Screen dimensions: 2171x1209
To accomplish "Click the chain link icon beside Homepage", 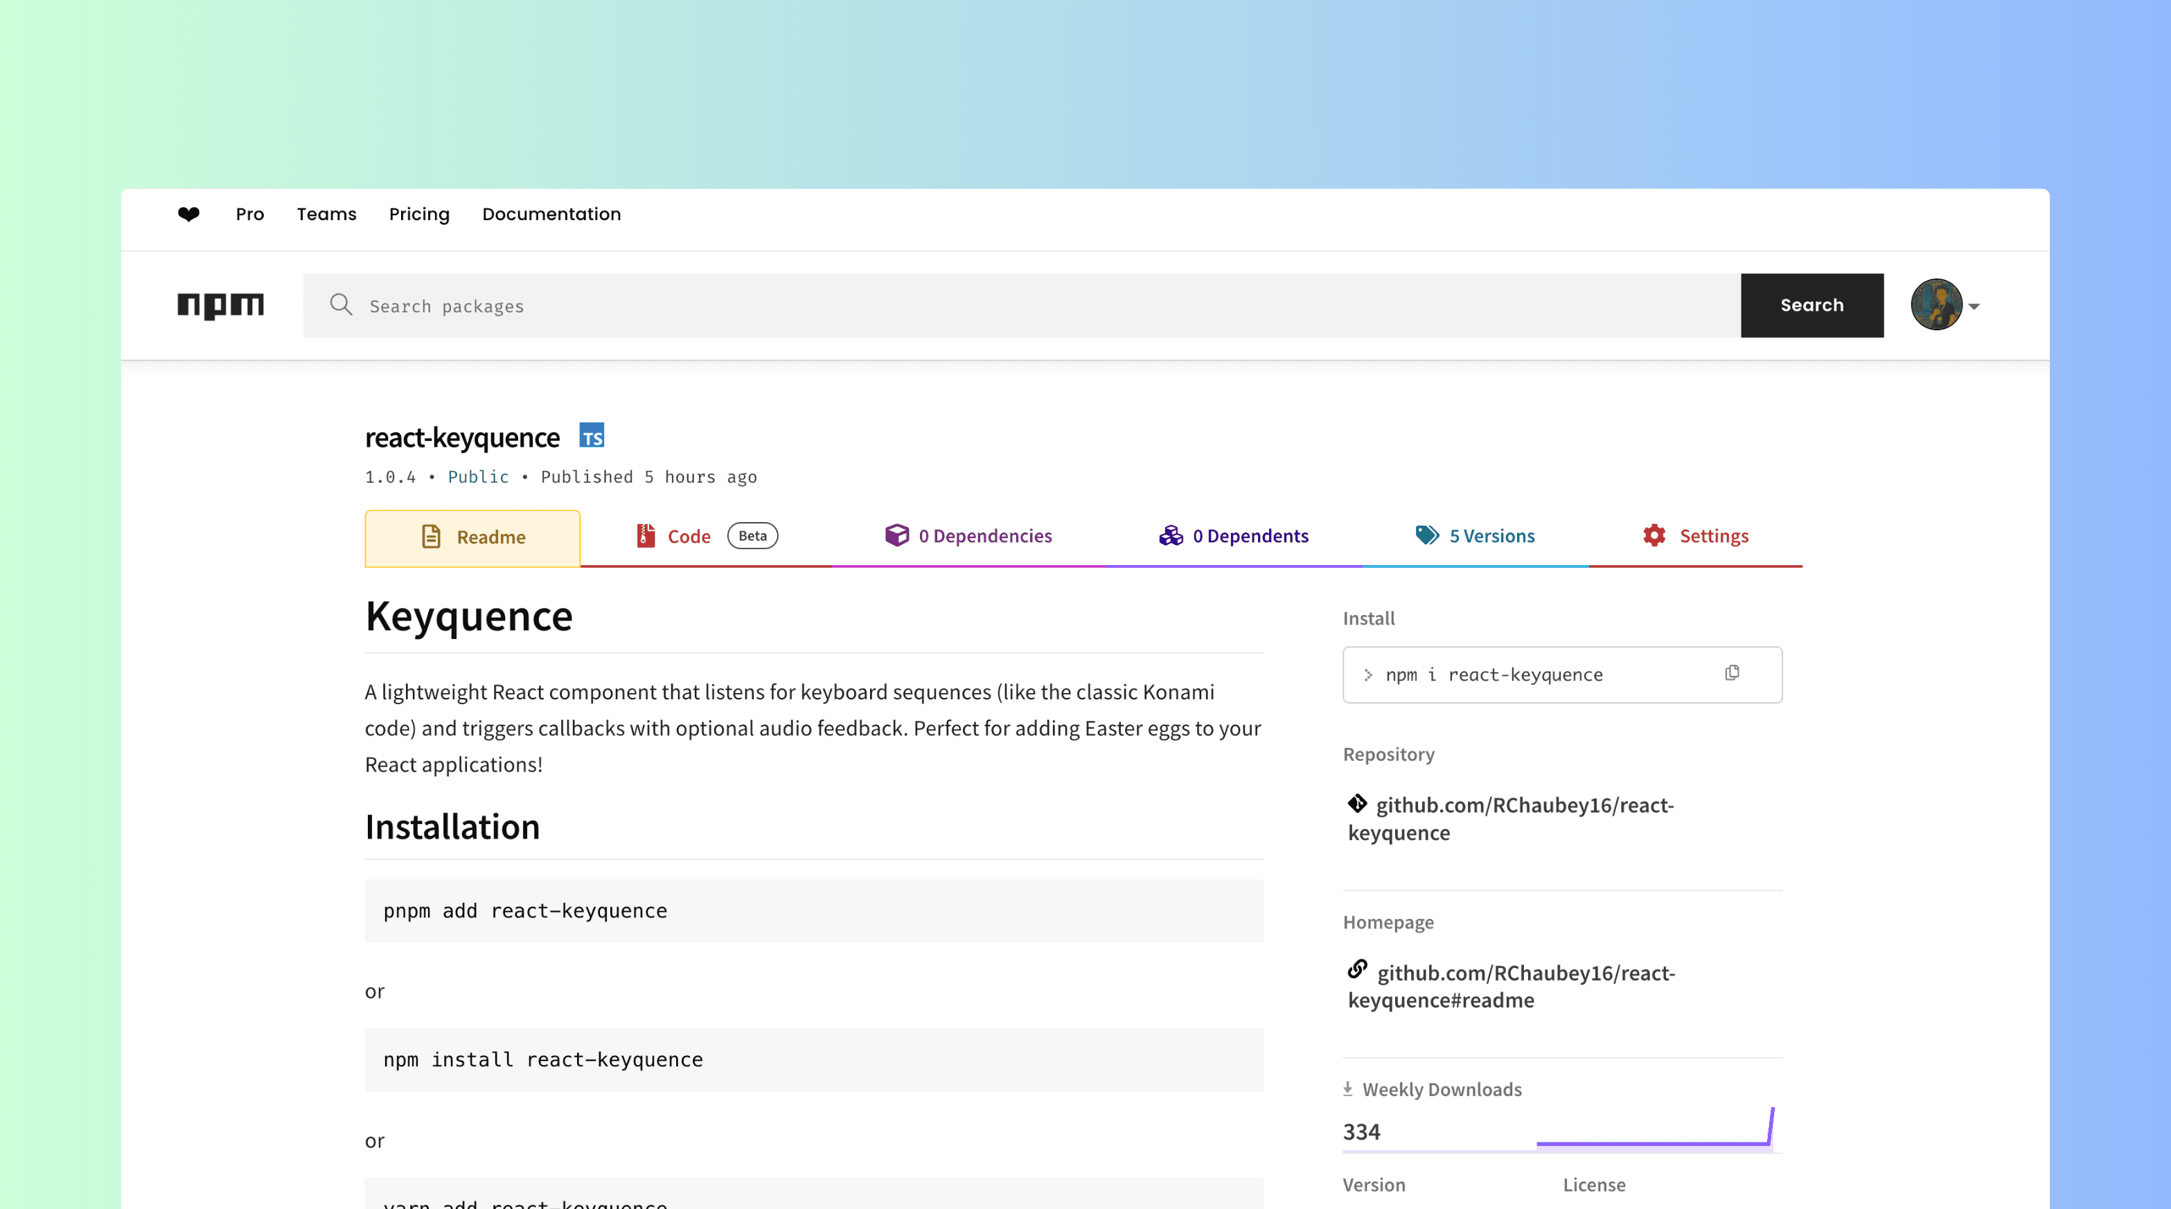I will [1357, 971].
